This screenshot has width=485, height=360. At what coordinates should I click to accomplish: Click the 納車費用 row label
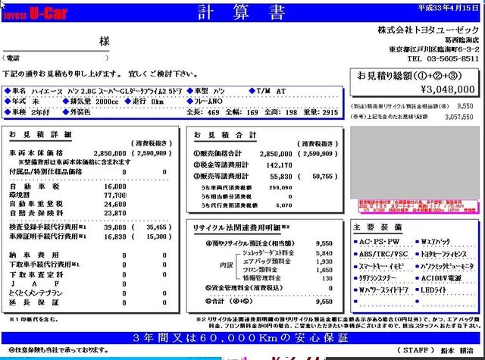[34, 255]
